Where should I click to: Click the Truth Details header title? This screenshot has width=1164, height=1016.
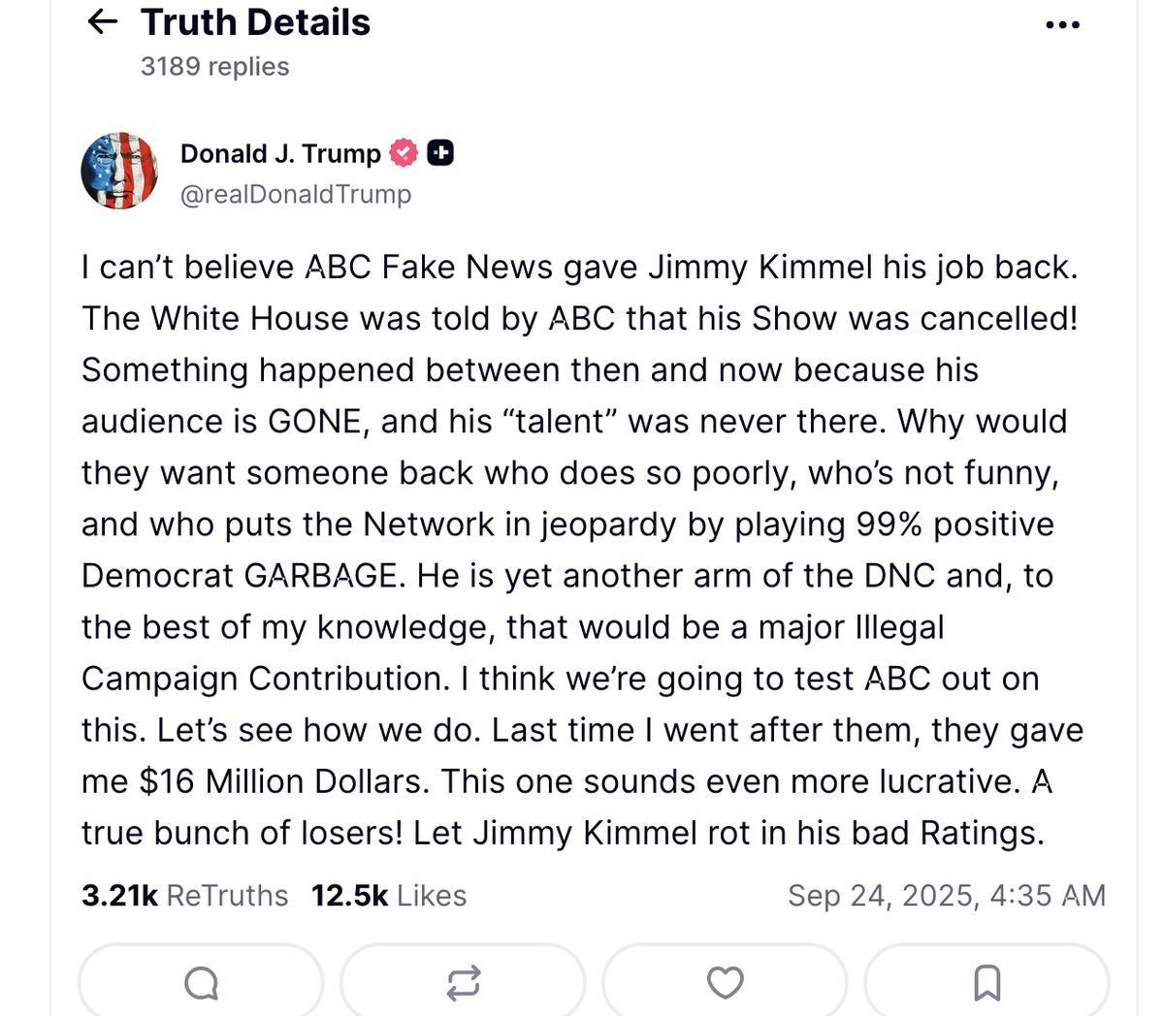click(x=255, y=21)
